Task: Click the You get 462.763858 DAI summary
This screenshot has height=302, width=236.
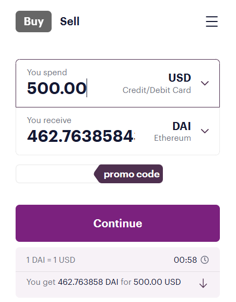Action: point(104,282)
